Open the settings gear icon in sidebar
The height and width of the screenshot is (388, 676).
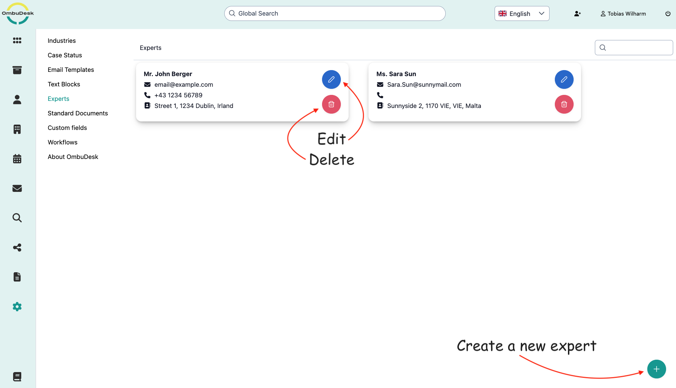17,307
